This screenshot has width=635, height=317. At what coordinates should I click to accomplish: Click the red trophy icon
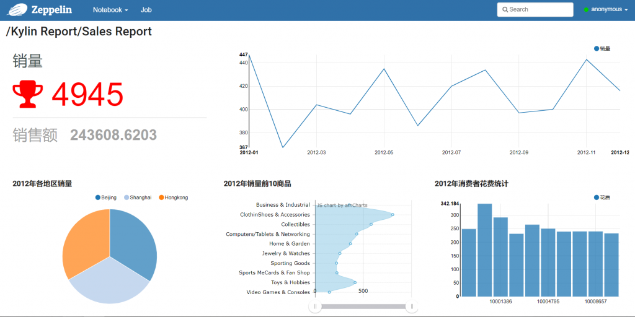pos(28,94)
